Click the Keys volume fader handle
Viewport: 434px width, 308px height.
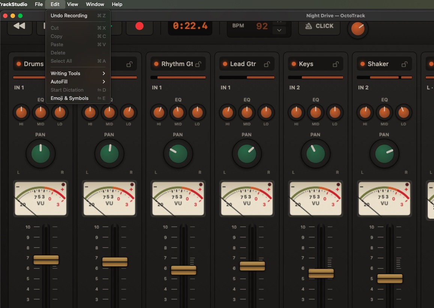[321, 273]
